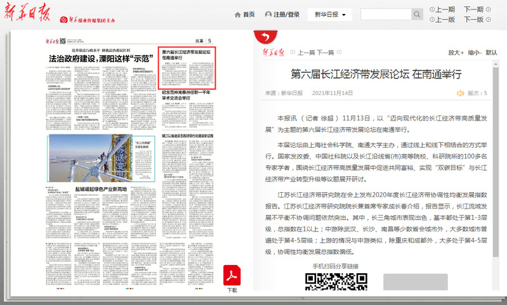Play article audio with speaker icon
The image size is (507, 305).
coord(460,94)
